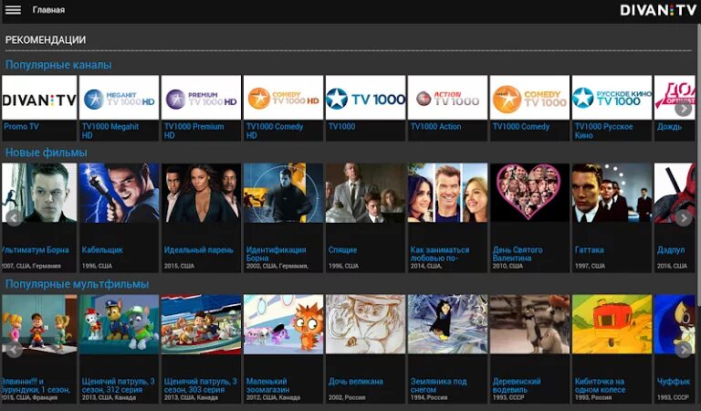Open Земляника под снегом cartoon thumbnail
This screenshot has height=411, width=701.
(x=448, y=324)
